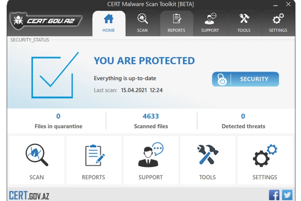Screen dimensions: 301x201
Task: Click the large protected checkmark icon
Action: pyautogui.click(x=55, y=75)
